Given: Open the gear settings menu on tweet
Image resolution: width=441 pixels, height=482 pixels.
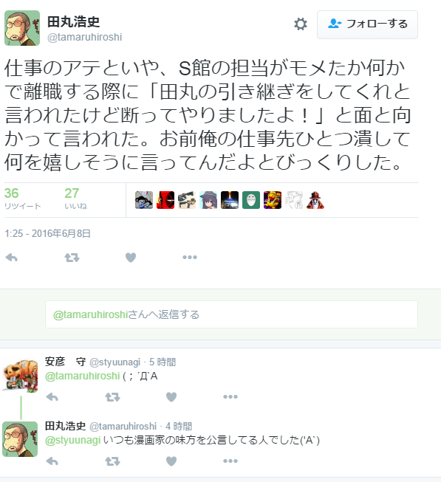Looking at the screenshot, I should pos(301,24).
